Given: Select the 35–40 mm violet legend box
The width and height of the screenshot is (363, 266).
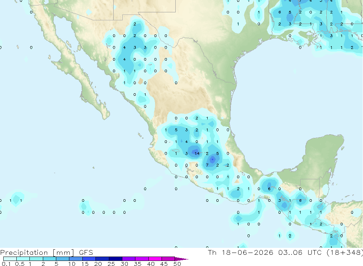Looking at the screenshot, I should pos(142,259).
